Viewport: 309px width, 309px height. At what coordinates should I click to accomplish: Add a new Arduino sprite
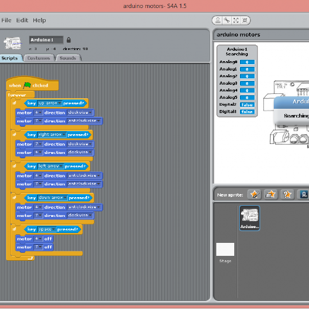pos(303,194)
